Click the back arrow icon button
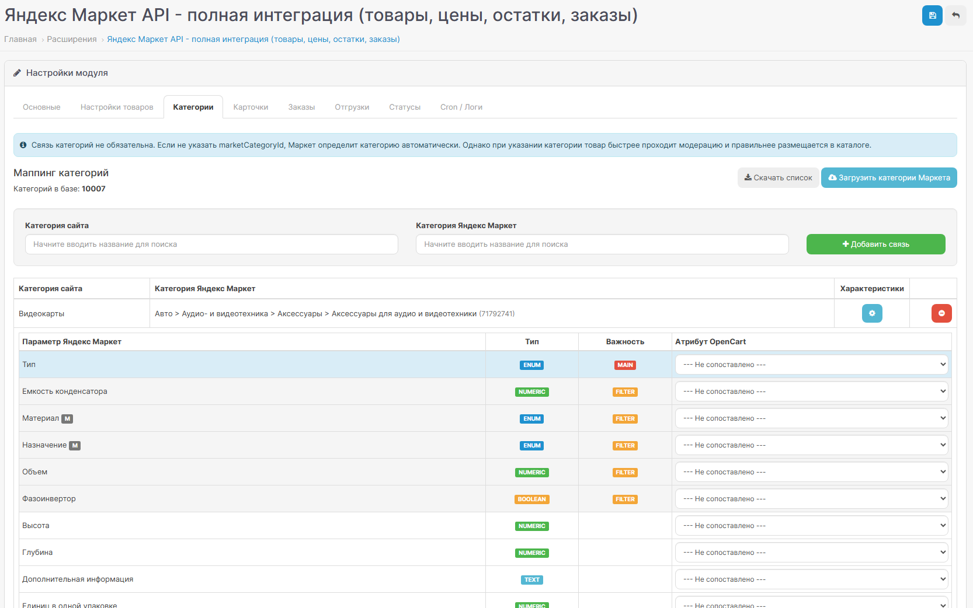973x608 pixels. (956, 16)
